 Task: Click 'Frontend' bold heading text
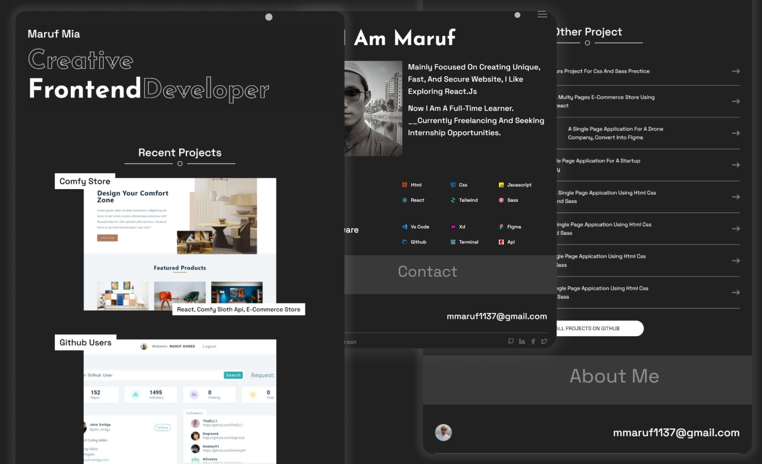pyautogui.click(x=85, y=89)
